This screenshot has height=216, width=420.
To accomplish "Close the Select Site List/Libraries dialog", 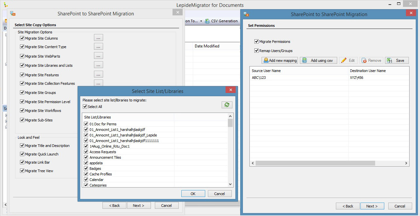I will pos(230,90).
